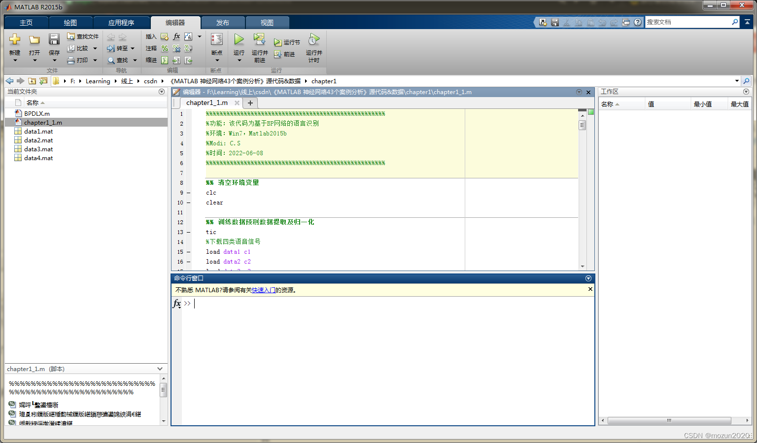
Task: Toggle breakpoint dash on line 10
Action: [x=188, y=203]
